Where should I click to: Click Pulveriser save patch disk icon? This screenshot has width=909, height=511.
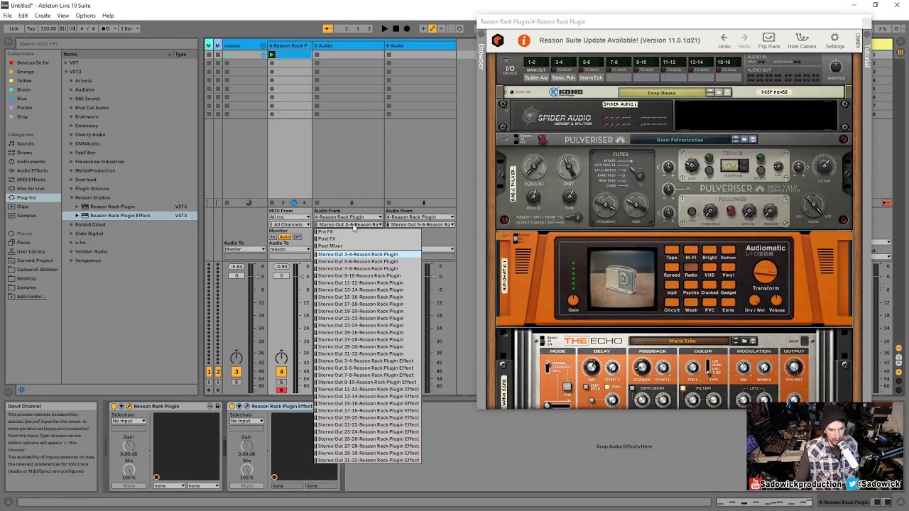(x=753, y=139)
